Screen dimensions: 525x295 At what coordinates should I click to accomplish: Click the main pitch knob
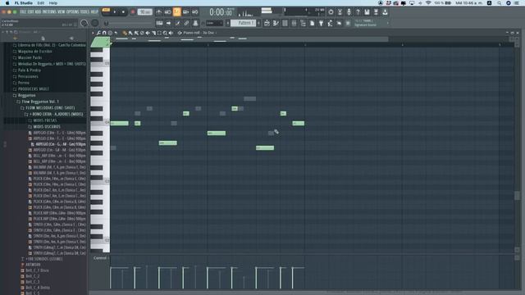pos(95,23)
